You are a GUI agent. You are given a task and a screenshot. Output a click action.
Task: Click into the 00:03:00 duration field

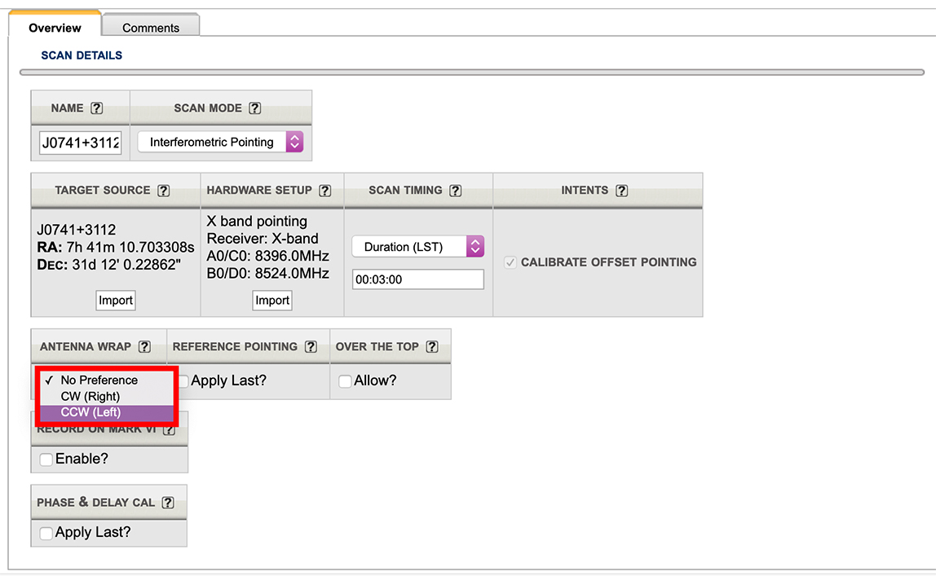[417, 279]
